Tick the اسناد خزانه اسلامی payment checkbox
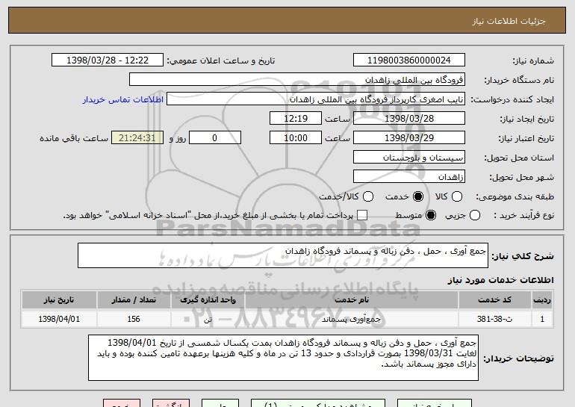The height and width of the screenshot is (407, 575). [x=362, y=215]
